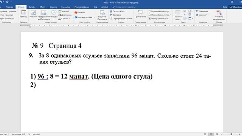
Task: Insert a Перекрестная ссылка (Cross-reference)
Action: [x=121, y=19]
